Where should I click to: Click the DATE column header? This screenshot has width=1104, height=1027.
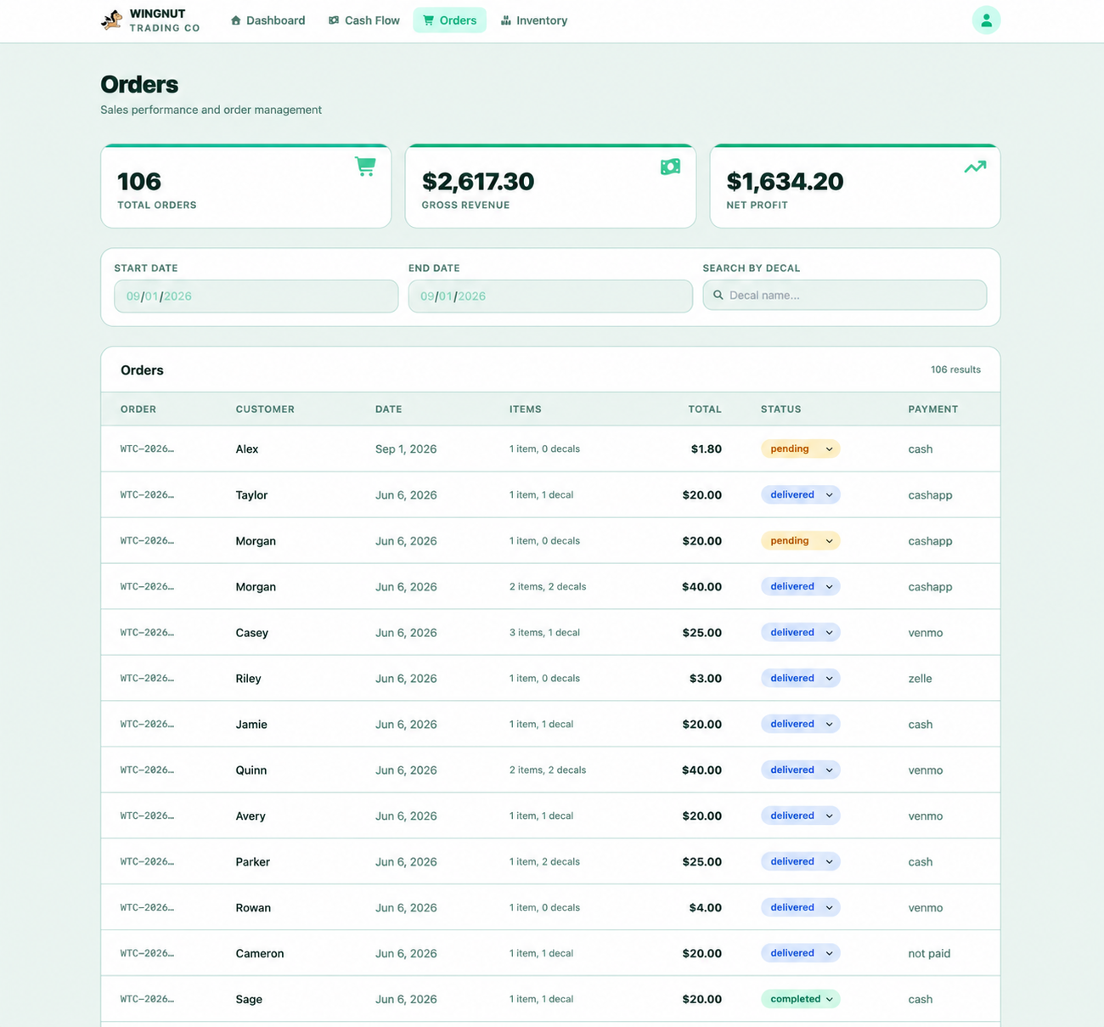(x=389, y=409)
